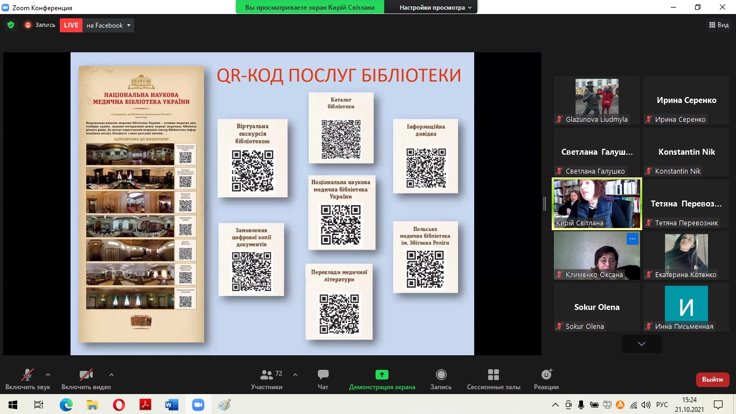Open Task View on the taskbar
The image size is (736, 414).
coord(39,405)
